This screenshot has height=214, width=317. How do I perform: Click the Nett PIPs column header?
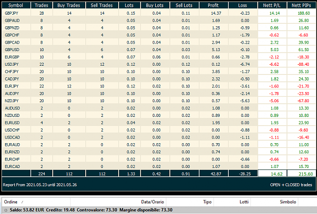pyautogui.click(x=301, y=5)
